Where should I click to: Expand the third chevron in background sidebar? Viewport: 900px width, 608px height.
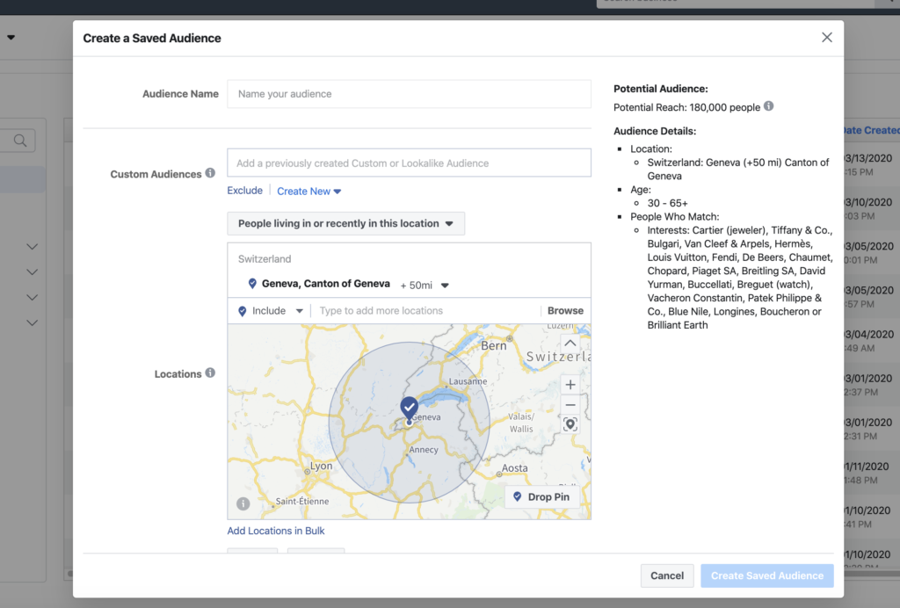coord(33,297)
